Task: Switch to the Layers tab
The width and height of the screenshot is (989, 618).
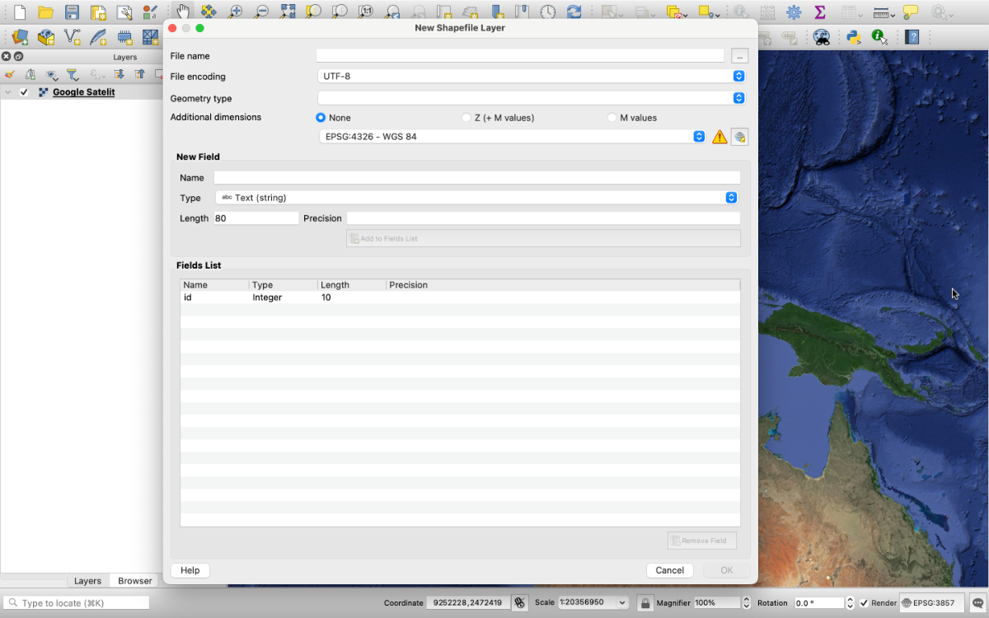Action: click(87, 581)
